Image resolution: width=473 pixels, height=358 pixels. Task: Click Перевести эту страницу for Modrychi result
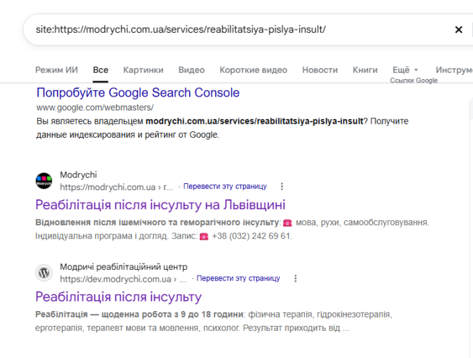point(225,187)
